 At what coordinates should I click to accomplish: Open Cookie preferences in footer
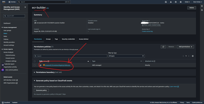click(197, 102)
